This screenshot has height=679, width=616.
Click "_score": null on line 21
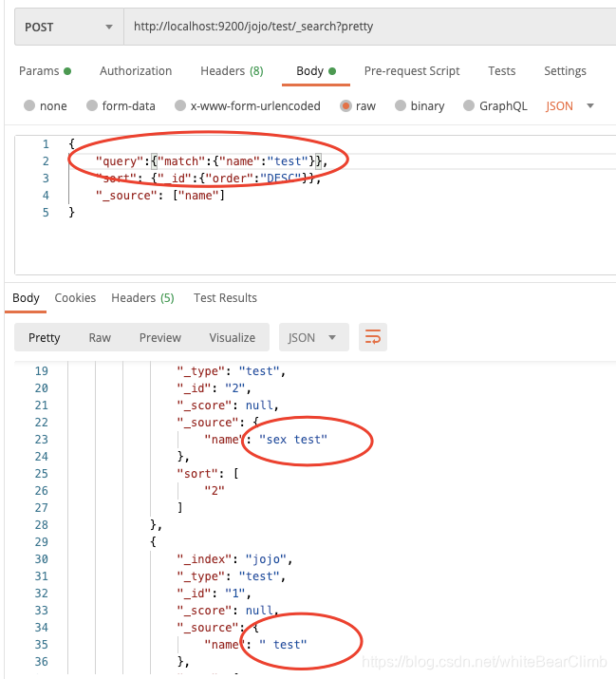point(228,405)
